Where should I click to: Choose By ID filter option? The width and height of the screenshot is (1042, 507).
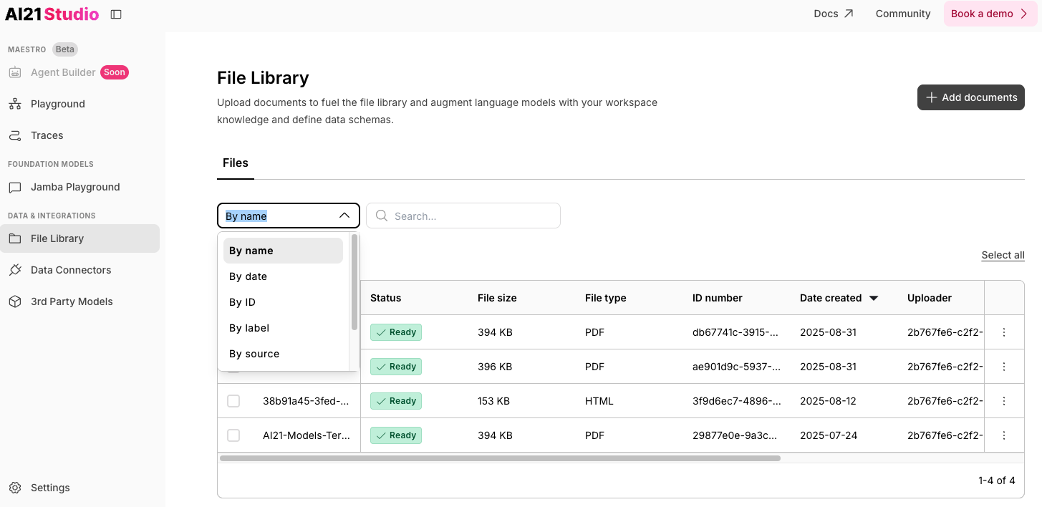pyautogui.click(x=283, y=302)
